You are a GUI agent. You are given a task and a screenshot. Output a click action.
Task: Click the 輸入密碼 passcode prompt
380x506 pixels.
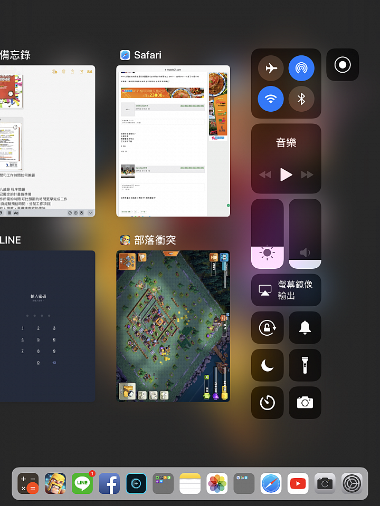(38, 296)
